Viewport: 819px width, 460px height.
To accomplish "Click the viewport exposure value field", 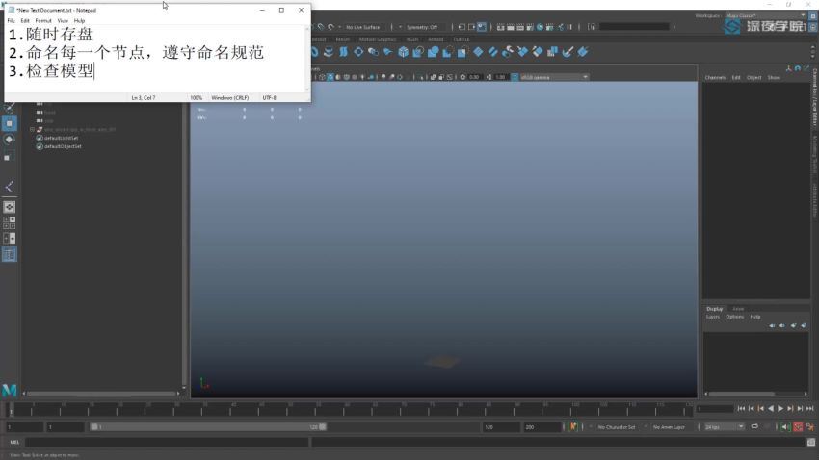I will click(x=474, y=77).
